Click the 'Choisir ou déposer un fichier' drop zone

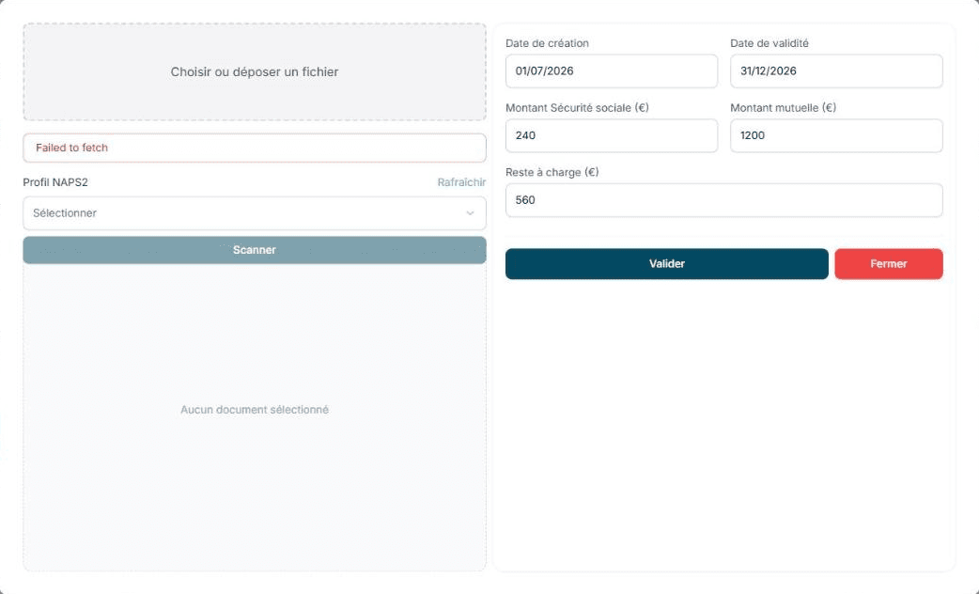[x=255, y=71]
